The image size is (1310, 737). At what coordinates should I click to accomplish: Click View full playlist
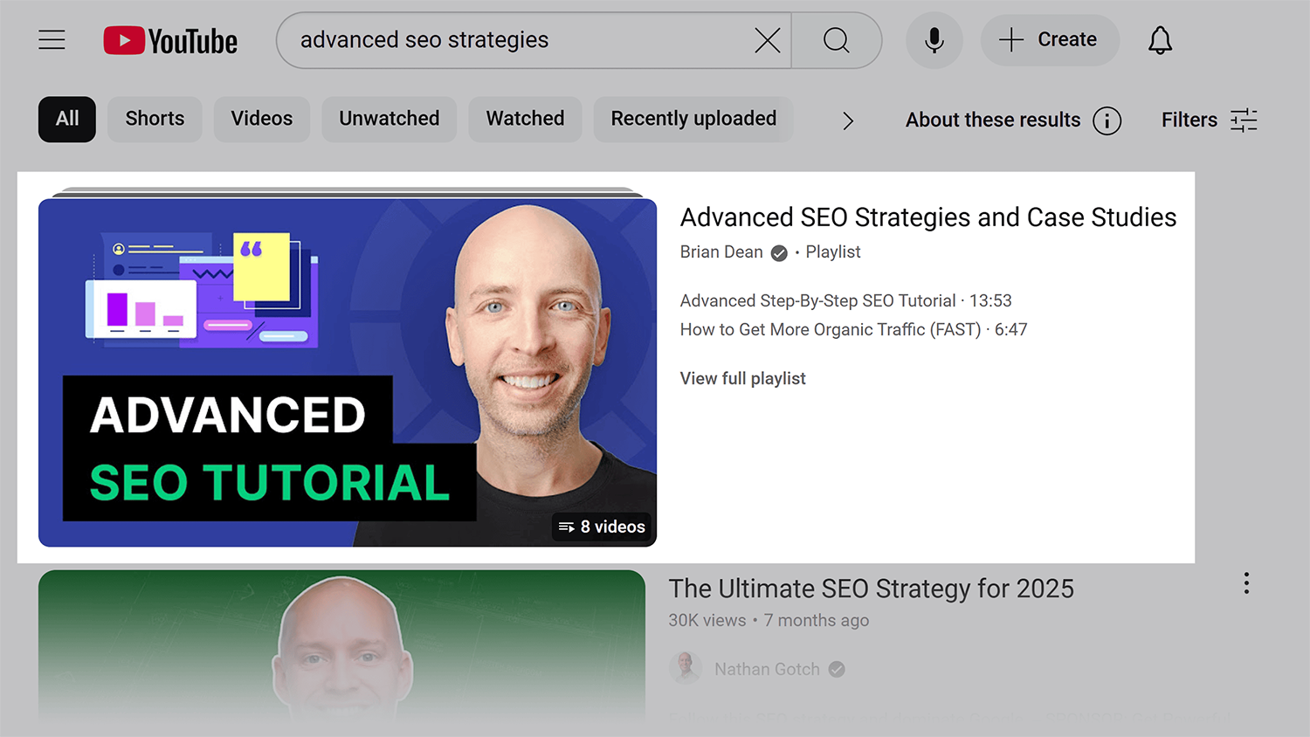[743, 379]
